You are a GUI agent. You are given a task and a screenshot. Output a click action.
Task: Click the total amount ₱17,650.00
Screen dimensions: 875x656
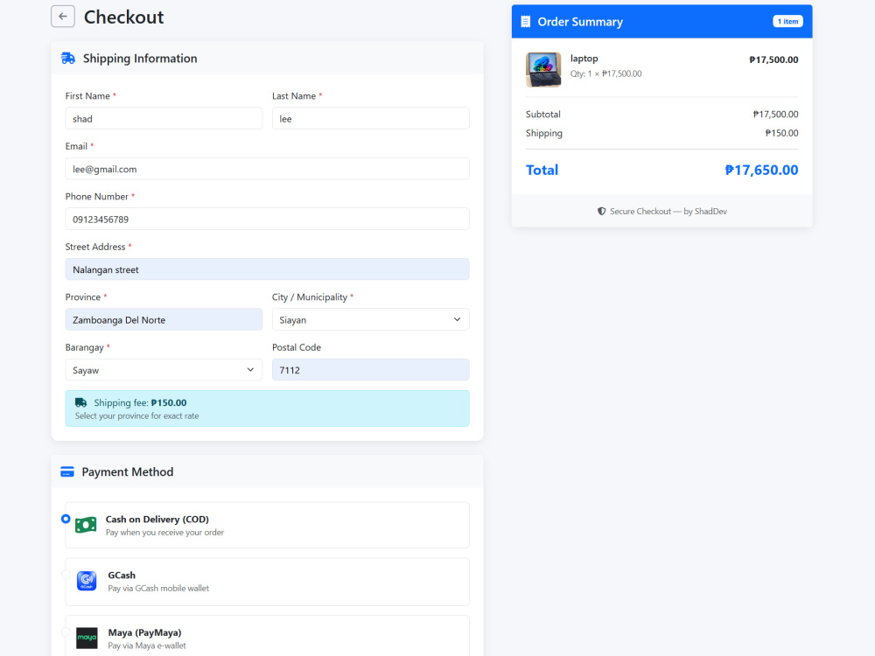[x=761, y=171]
